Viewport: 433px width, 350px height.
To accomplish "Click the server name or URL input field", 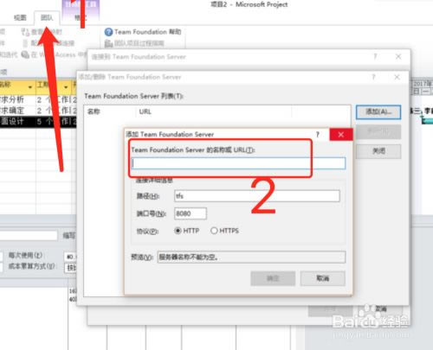I will coord(238,163).
